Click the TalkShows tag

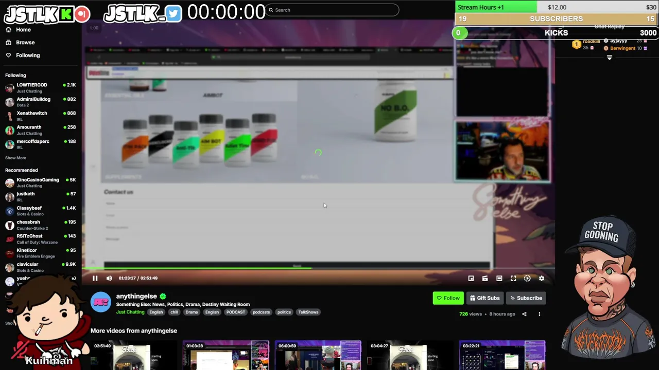308,312
